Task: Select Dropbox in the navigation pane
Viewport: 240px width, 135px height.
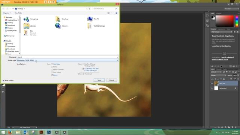Action: 9,28
